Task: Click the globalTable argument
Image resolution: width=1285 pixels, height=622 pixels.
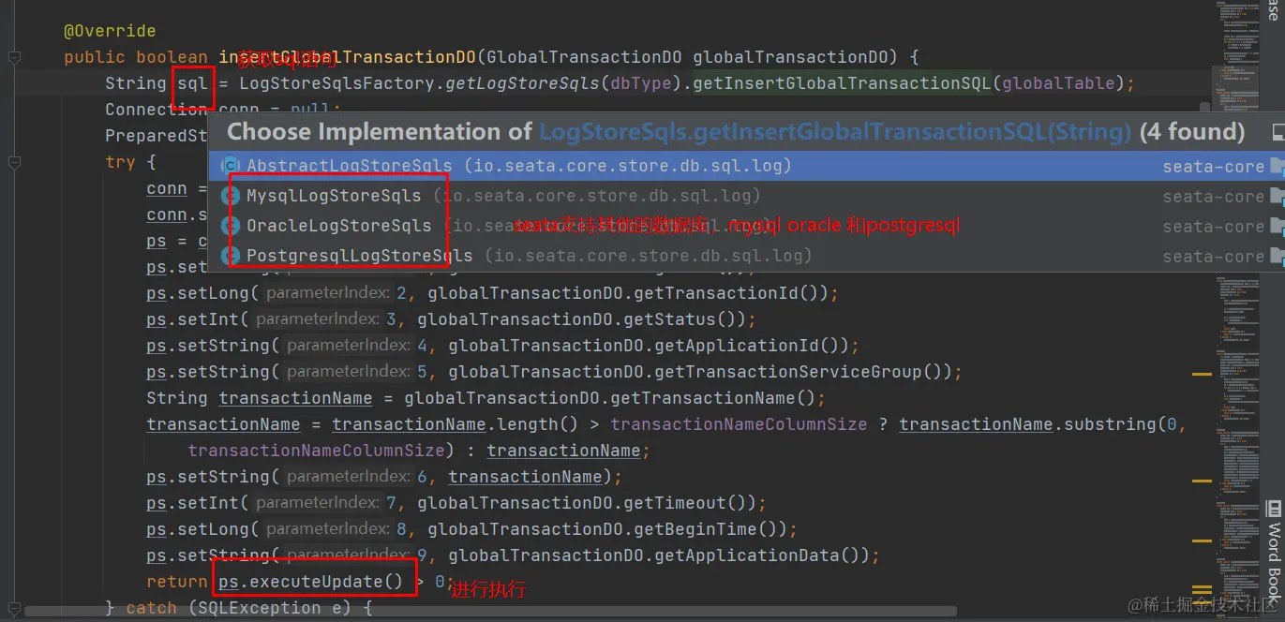Action: tap(1058, 83)
